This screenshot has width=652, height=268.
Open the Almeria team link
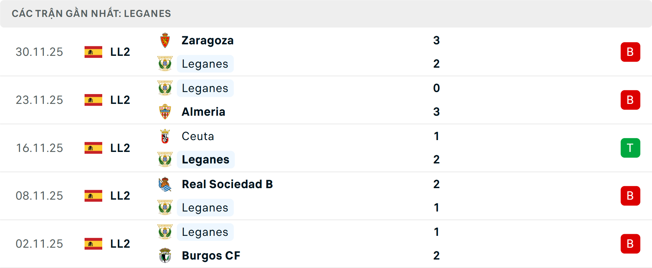203,112
